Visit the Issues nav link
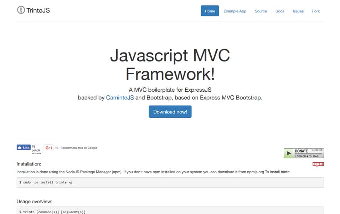Screen dimensions: 340x214 298,11
